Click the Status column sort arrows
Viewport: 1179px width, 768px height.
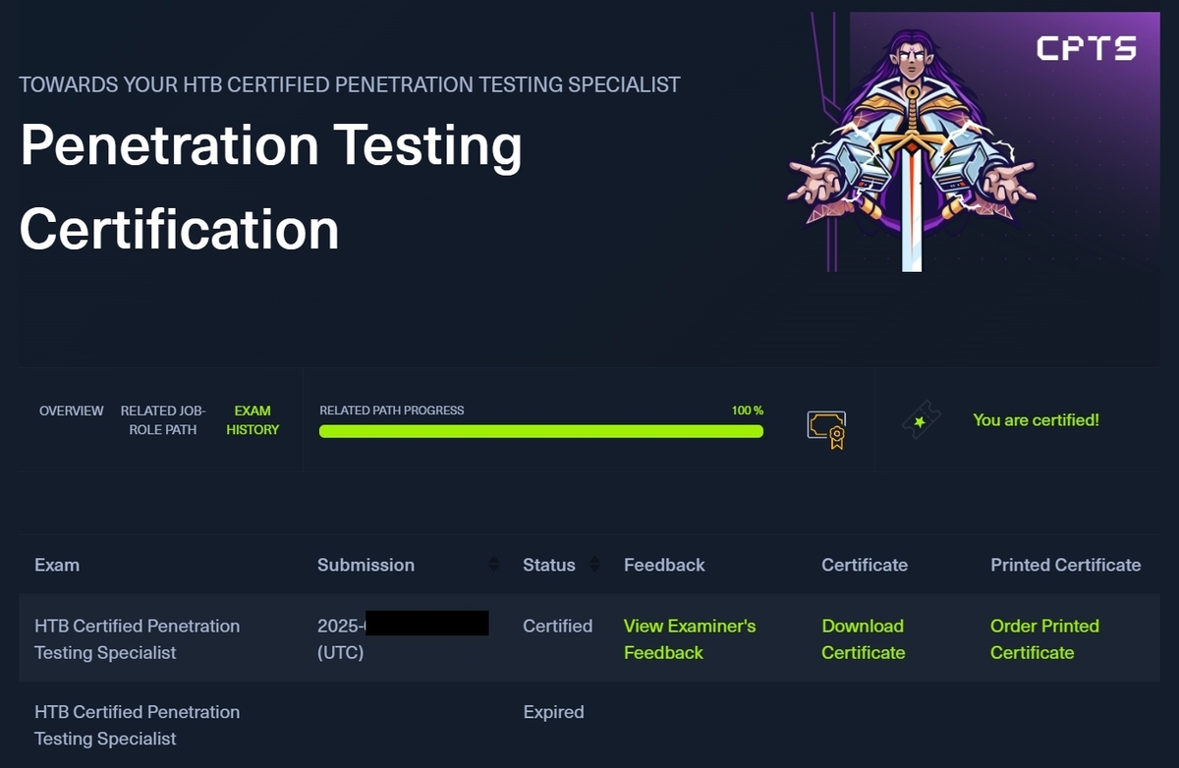[x=593, y=565]
